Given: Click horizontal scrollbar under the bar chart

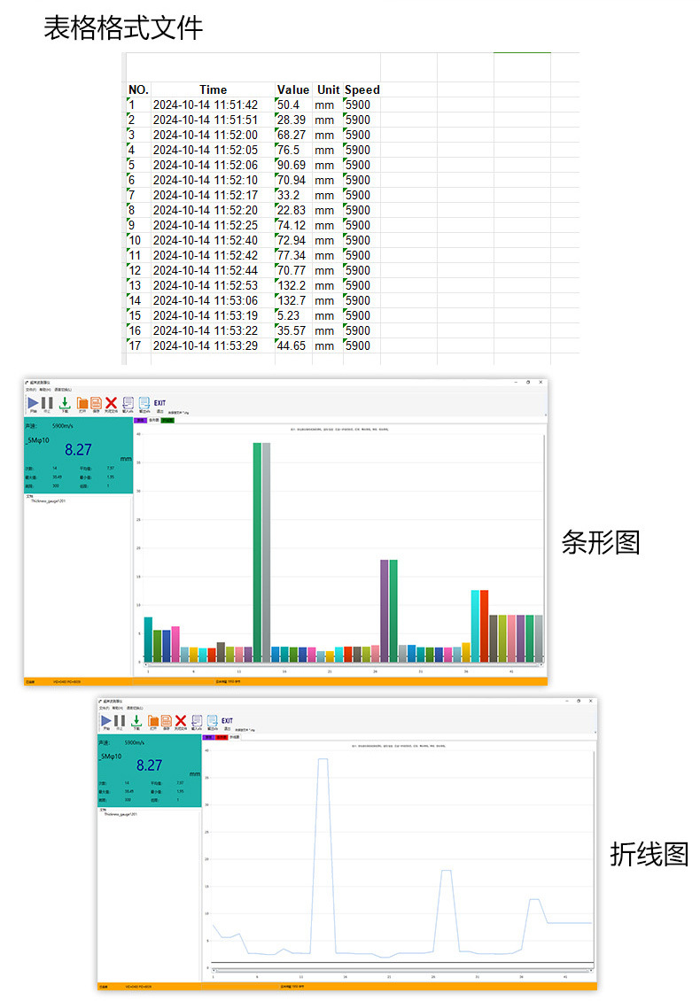Looking at the screenshot, I should (x=345, y=664).
